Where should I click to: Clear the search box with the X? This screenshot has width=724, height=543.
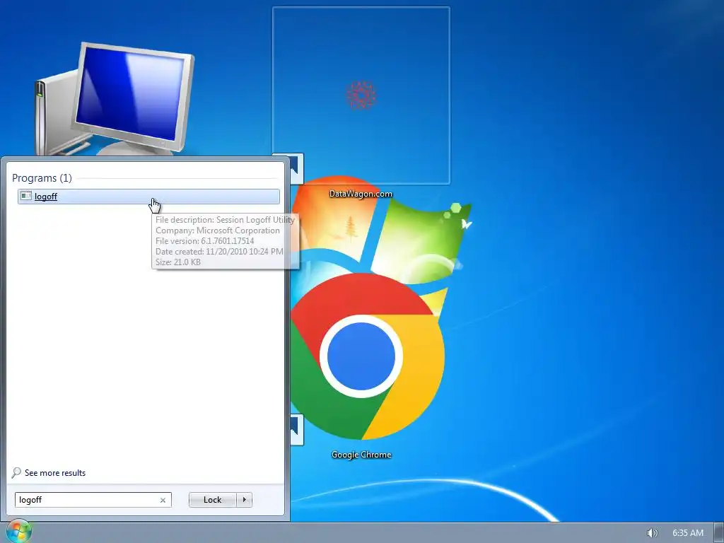point(163,500)
